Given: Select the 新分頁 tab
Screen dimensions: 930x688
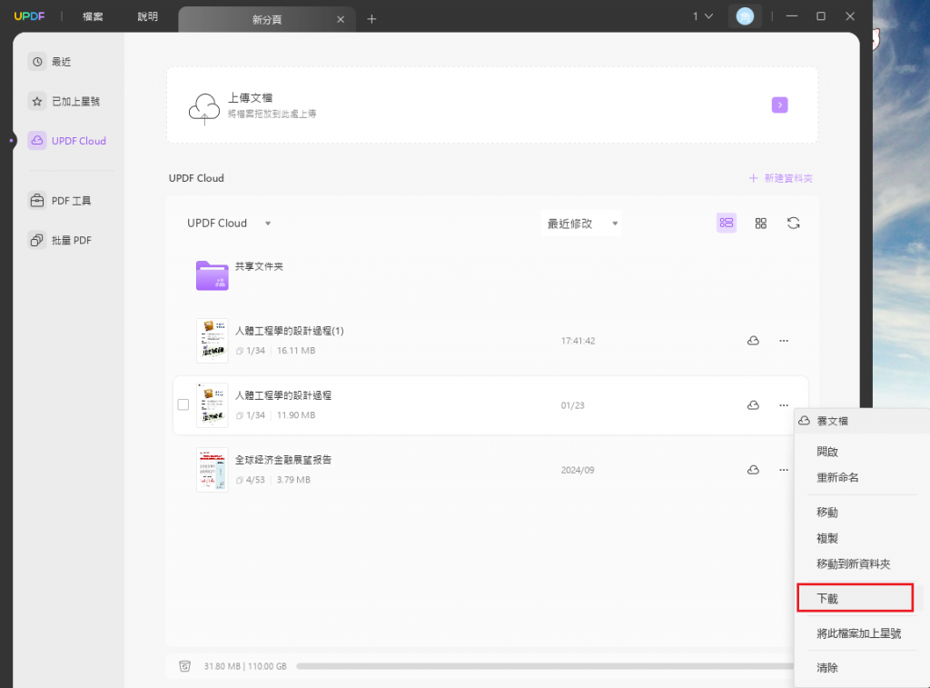Looking at the screenshot, I should [x=267, y=20].
